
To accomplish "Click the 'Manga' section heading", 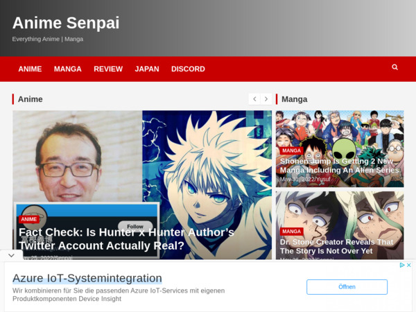I will (x=294, y=99).
